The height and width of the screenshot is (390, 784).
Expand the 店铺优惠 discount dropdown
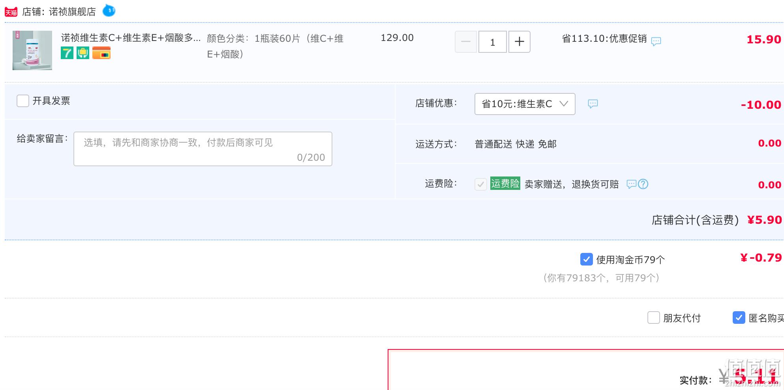click(525, 104)
